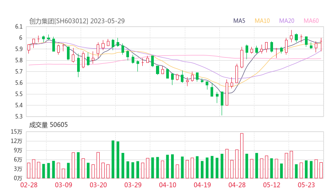
Task: Click the 03-20 date axis label
Action: [x=98, y=185]
